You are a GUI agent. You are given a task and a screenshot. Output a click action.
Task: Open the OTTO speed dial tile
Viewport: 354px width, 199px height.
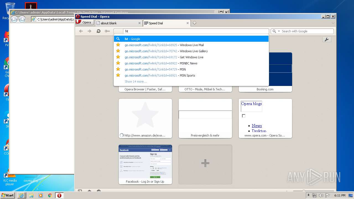point(205,89)
